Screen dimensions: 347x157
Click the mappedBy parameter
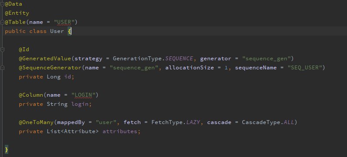tap(71, 122)
